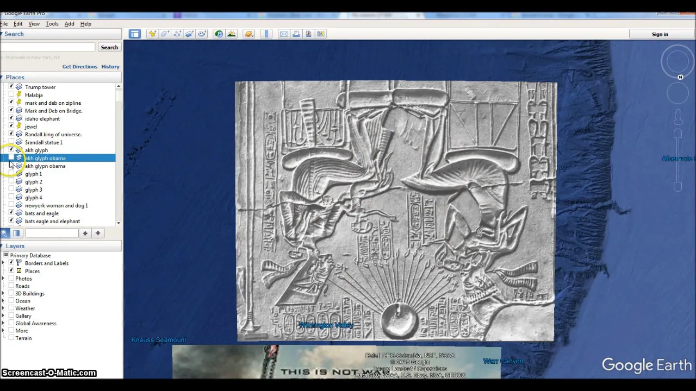Click the Search button

click(x=109, y=47)
